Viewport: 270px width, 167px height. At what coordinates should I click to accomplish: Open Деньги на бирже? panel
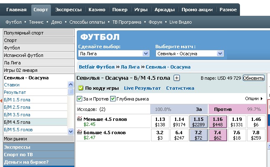coord(39,162)
